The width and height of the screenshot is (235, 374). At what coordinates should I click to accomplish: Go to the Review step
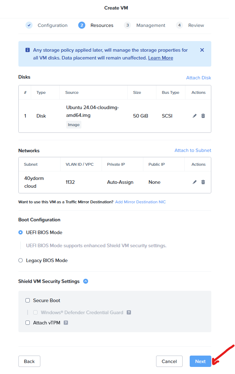point(190,25)
